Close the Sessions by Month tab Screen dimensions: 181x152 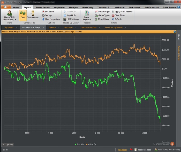tap(125, 28)
